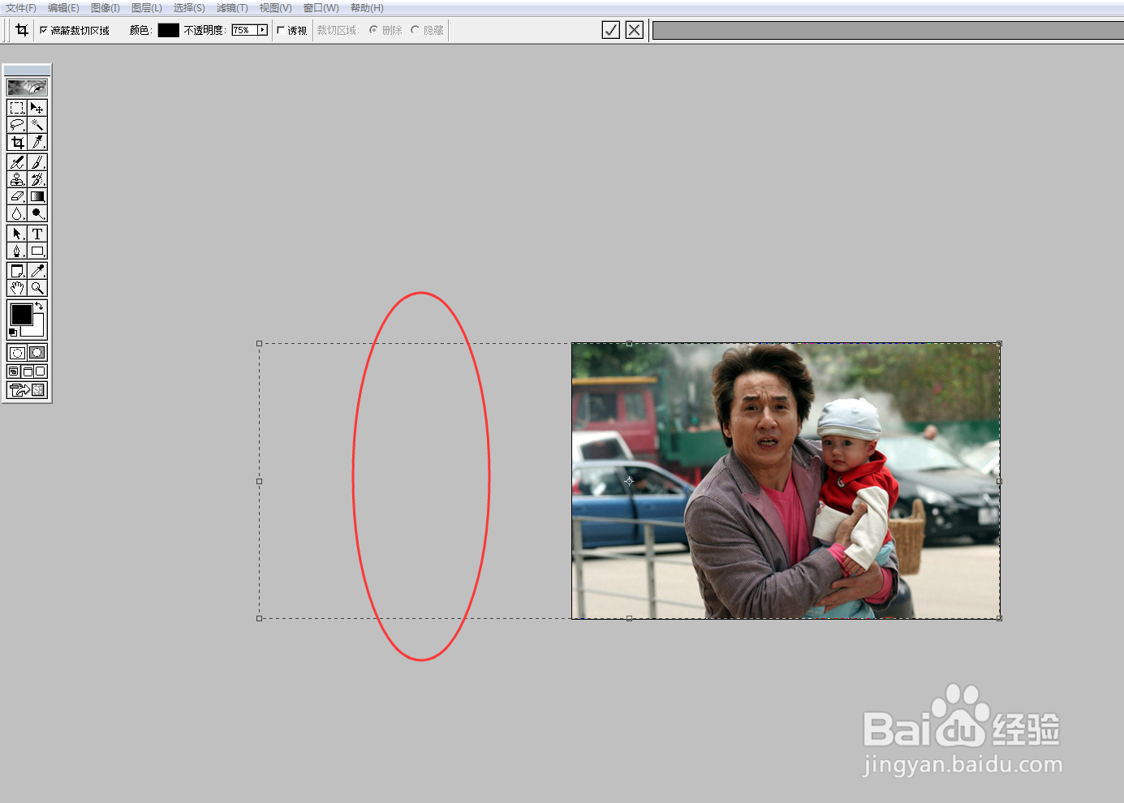Screen dimensions: 1124x803
Task: Select the Hand tool
Action: tap(17, 288)
